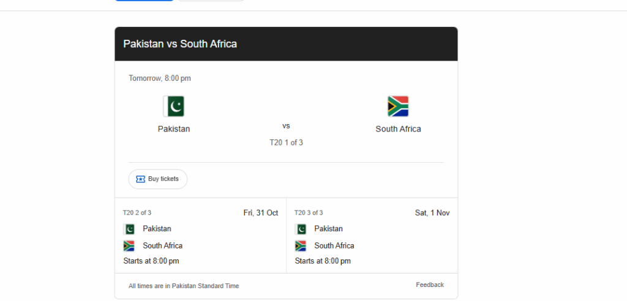Click the T20 1 of 3 label
This screenshot has height=301, width=627.
tap(286, 143)
